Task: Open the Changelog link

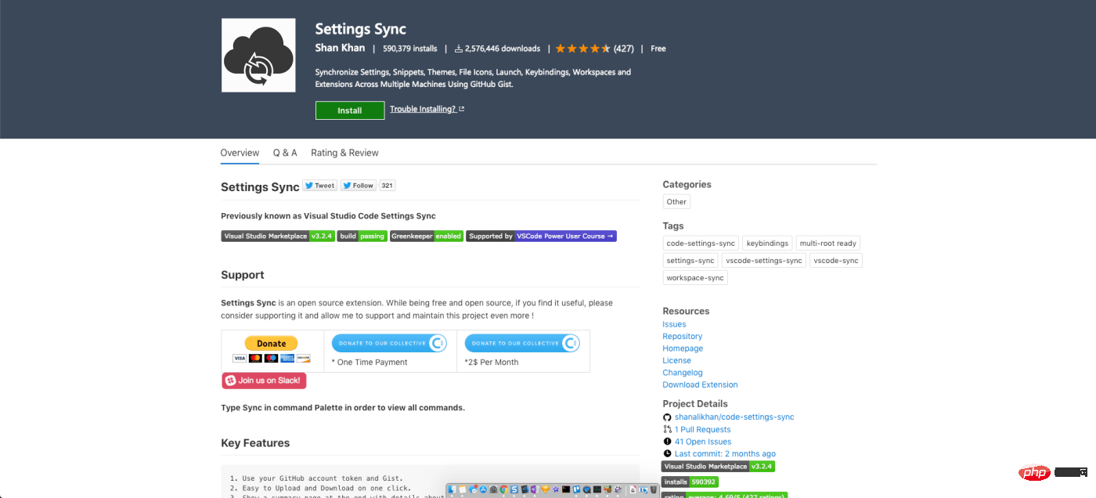Action: [683, 373]
